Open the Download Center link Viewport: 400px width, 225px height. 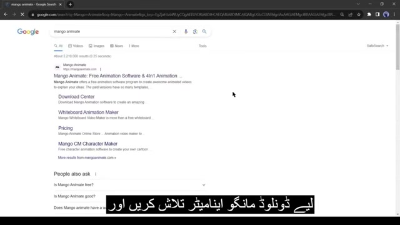[76, 97]
